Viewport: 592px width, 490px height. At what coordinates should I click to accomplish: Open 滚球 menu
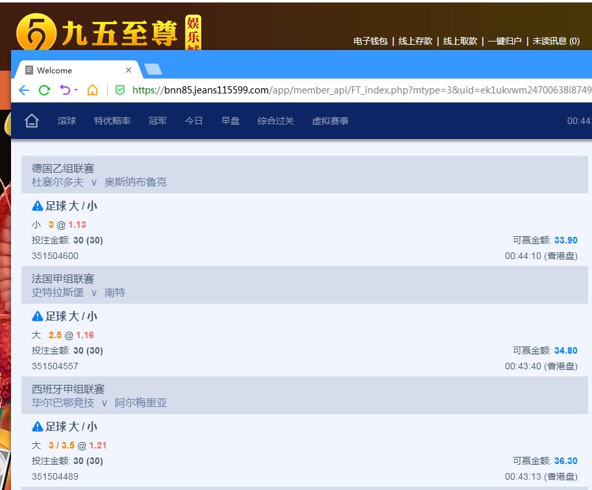point(67,121)
